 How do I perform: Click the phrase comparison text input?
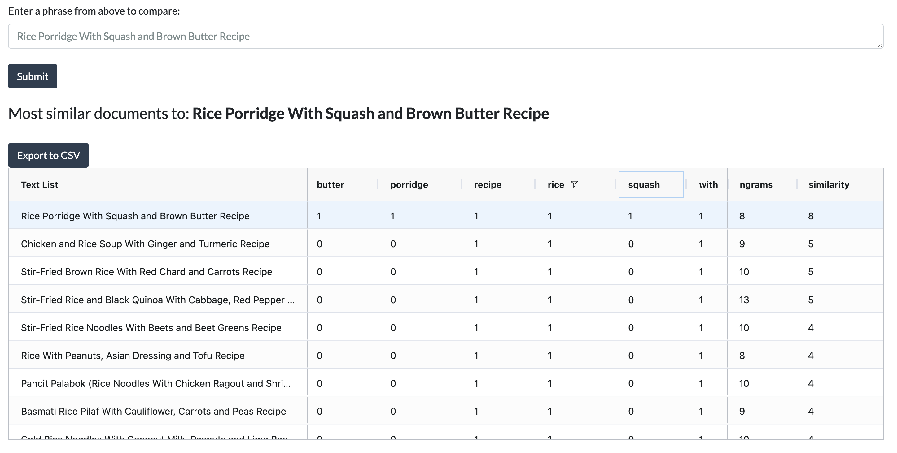pos(445,36)
